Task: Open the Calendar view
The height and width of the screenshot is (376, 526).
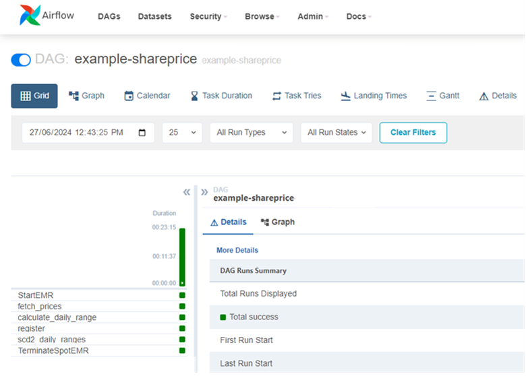Action: coord(147,96)
